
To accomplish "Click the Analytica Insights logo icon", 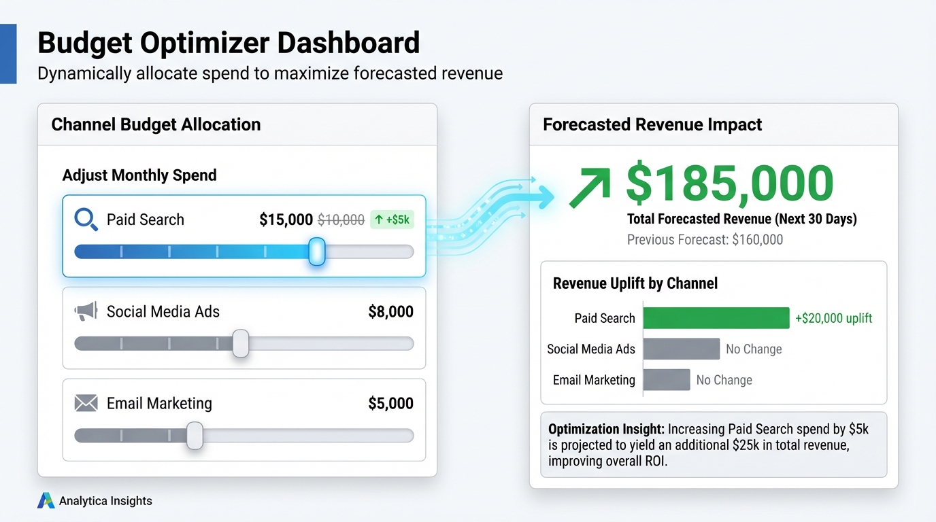I will point(46,501).
